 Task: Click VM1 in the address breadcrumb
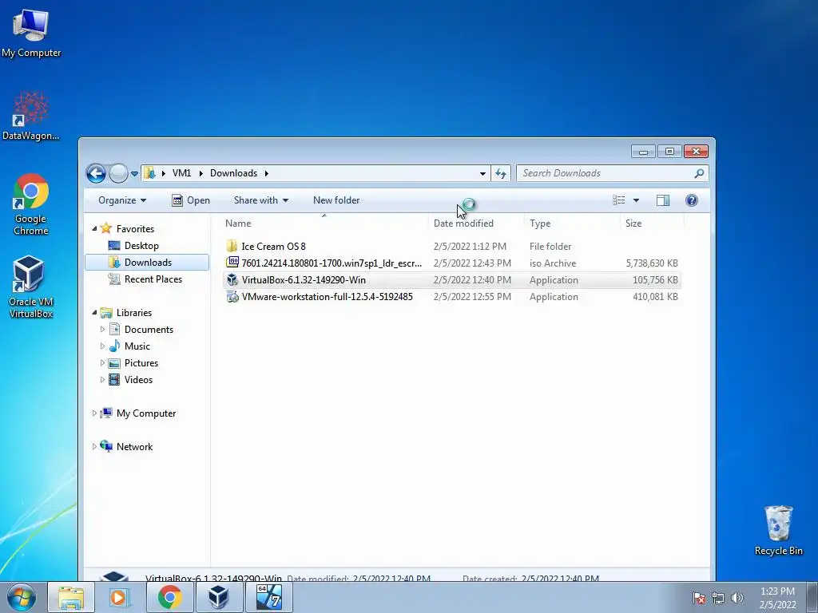coord(181,173)
